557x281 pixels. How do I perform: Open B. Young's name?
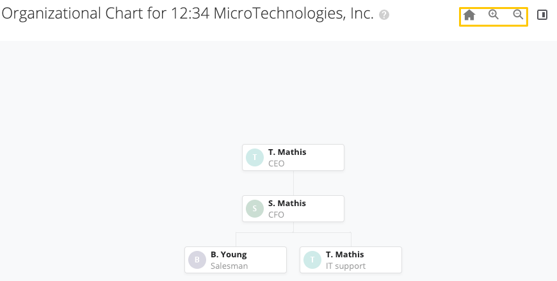click(x=229, y=255)
